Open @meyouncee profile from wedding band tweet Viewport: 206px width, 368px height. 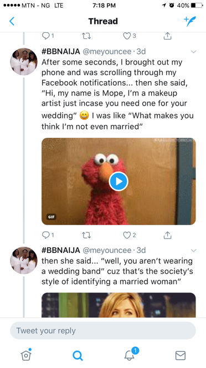107,250
